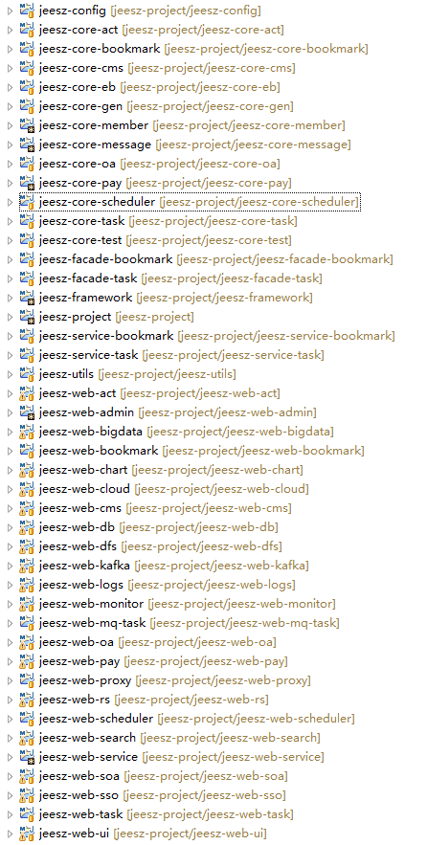Click the jeesz-web-admin project icon

27,412
